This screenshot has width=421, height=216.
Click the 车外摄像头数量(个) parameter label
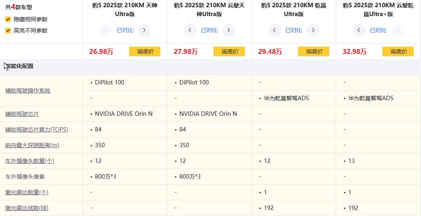coord(29,161)
